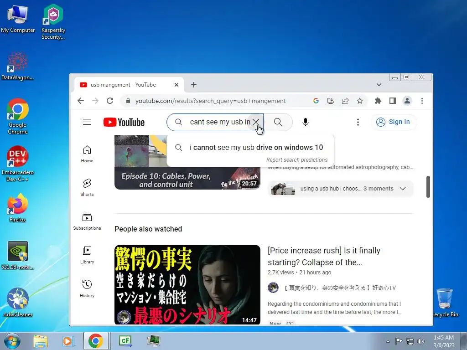This screenshot has width=467, height=350.
Task: Select AdwCleaner desktop icon
Action: coord(18,303)
